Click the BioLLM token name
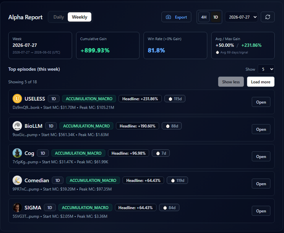The height and width of the screenshot is (233, 284). click(33, 126)
